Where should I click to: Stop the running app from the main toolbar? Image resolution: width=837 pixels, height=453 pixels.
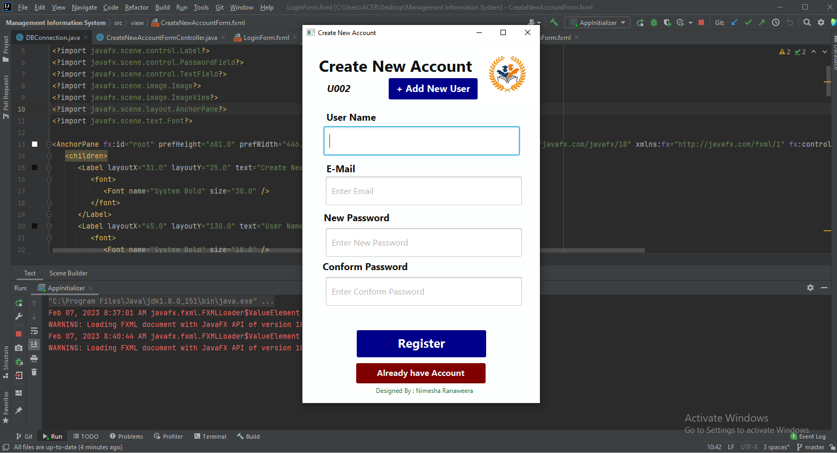[701, 22]
